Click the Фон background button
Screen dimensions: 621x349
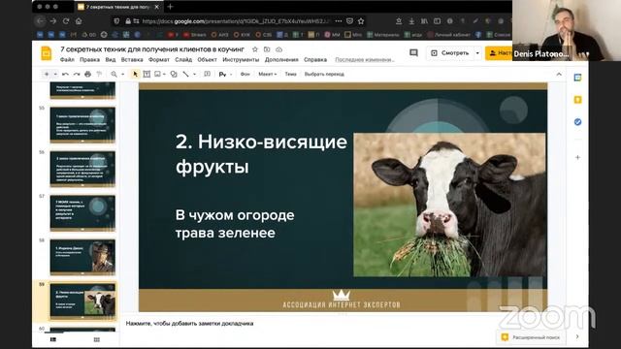pos(245,74)
